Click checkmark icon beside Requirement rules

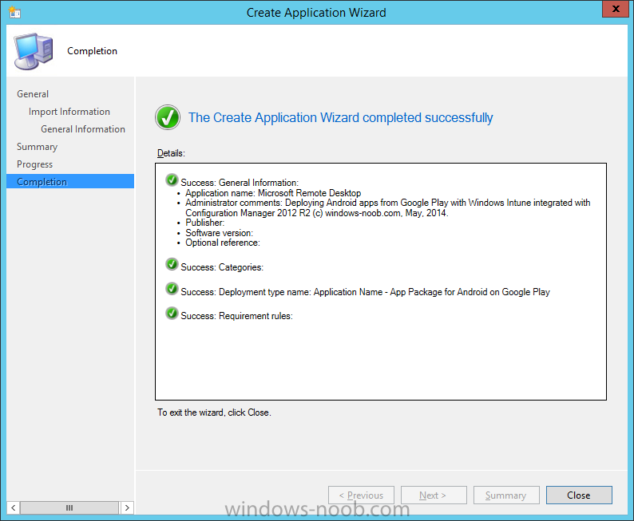[172, 313]
